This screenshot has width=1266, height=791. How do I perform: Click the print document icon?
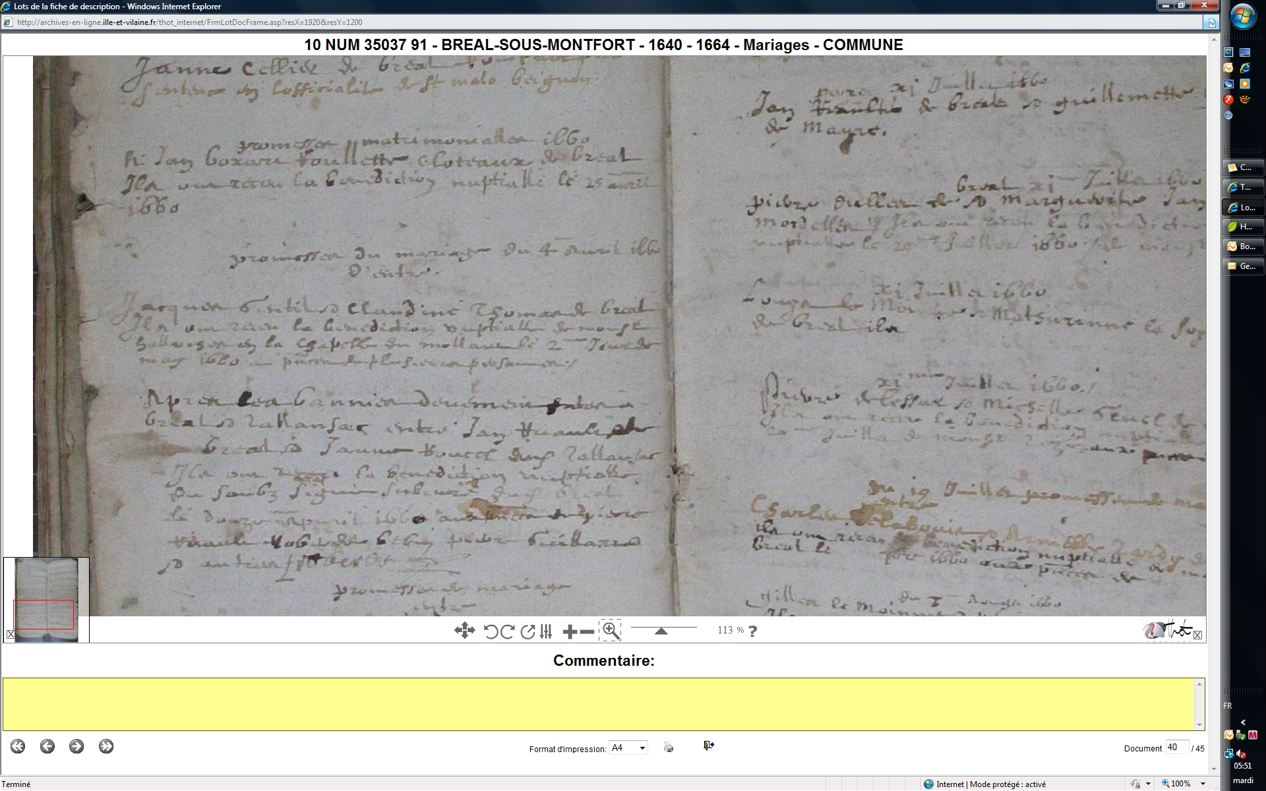[669, 747]
